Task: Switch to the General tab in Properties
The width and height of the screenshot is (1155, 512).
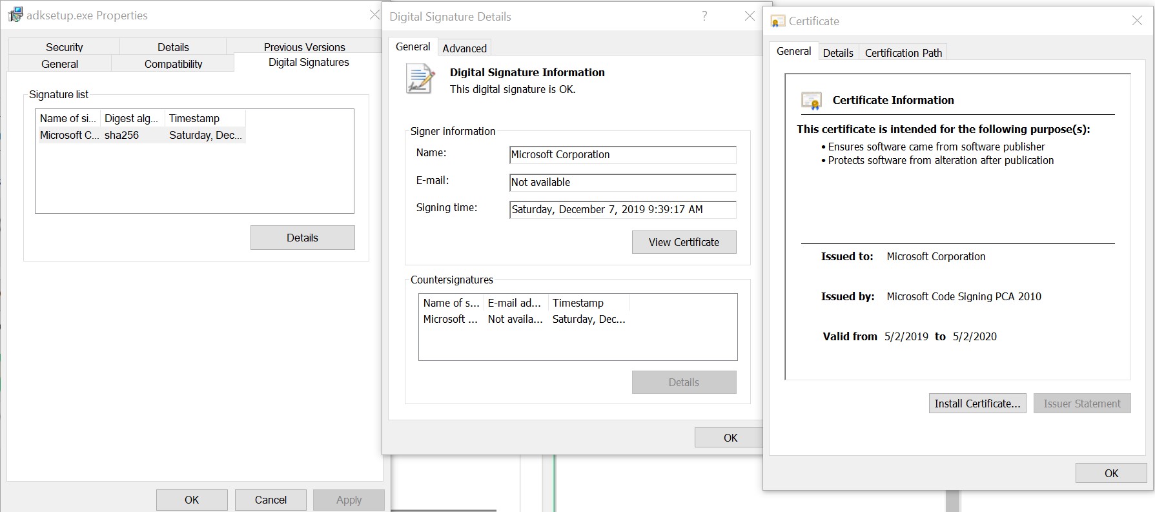Action: tap(59, 63)
